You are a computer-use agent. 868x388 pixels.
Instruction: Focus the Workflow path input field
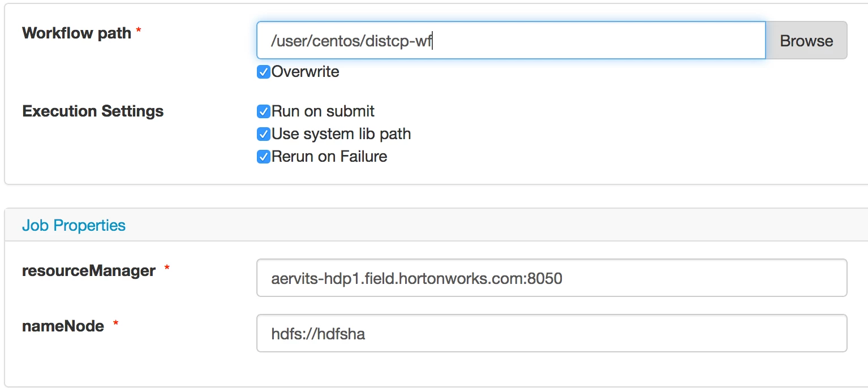point(511,40)
